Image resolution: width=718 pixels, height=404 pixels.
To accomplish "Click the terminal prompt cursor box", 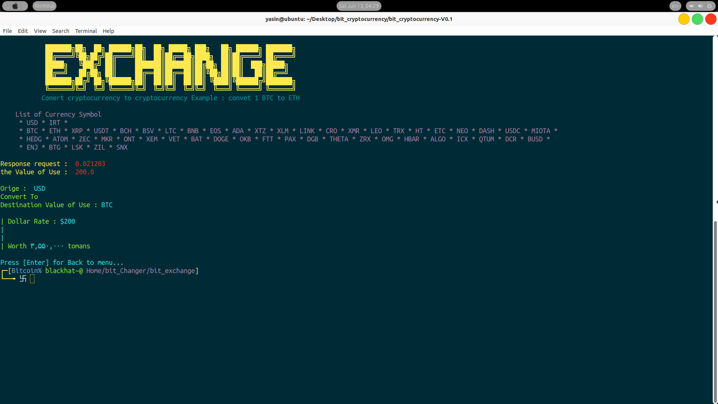I will tap(32, 279).
